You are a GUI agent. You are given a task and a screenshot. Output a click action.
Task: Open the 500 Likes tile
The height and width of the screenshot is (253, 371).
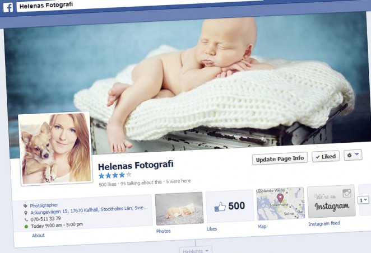pos(230,206)
